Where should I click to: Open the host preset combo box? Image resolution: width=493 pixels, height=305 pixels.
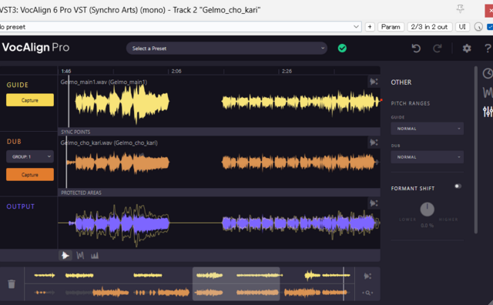(x=180, y=27)
